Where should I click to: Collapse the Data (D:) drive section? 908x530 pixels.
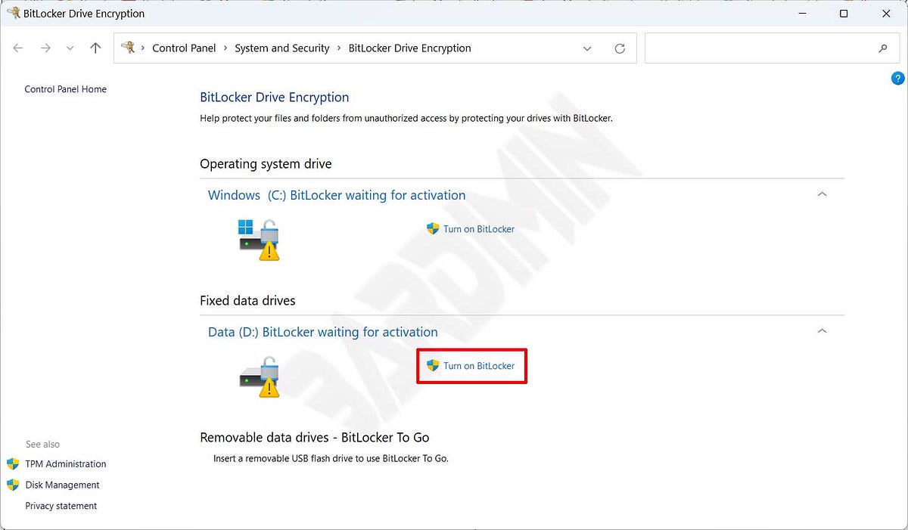(822, 331)
